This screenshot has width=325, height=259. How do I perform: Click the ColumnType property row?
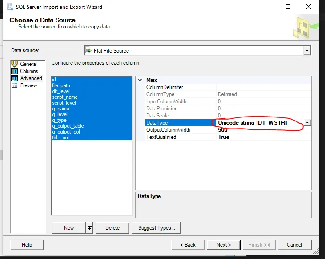(228, 94)
